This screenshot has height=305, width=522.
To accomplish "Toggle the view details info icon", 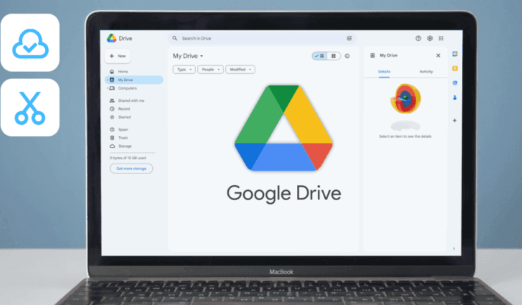I will click(x=347, y=56).
